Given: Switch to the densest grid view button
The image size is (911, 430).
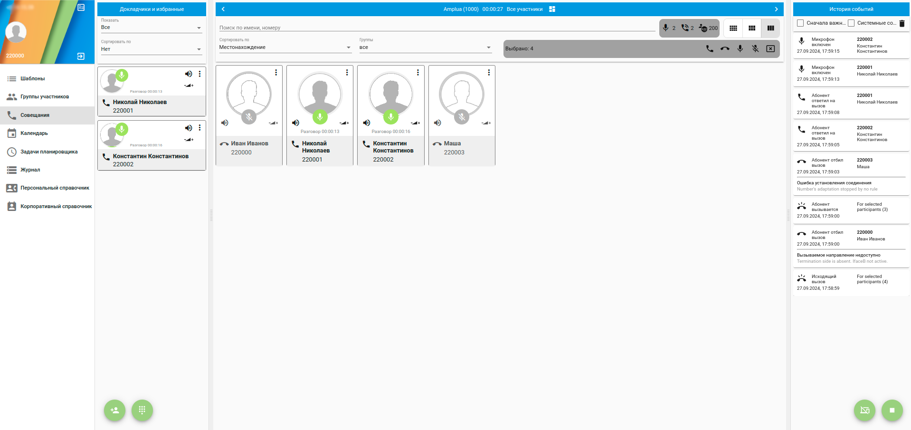Looking at the screenshot, I should (733, 29).
